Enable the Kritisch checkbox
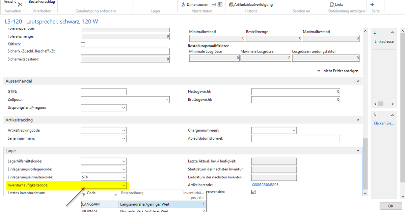 point(83,44)
